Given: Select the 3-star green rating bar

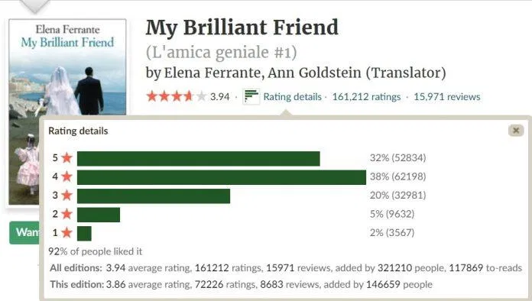Looking at the screenshot, I should [x=154, y=196].
